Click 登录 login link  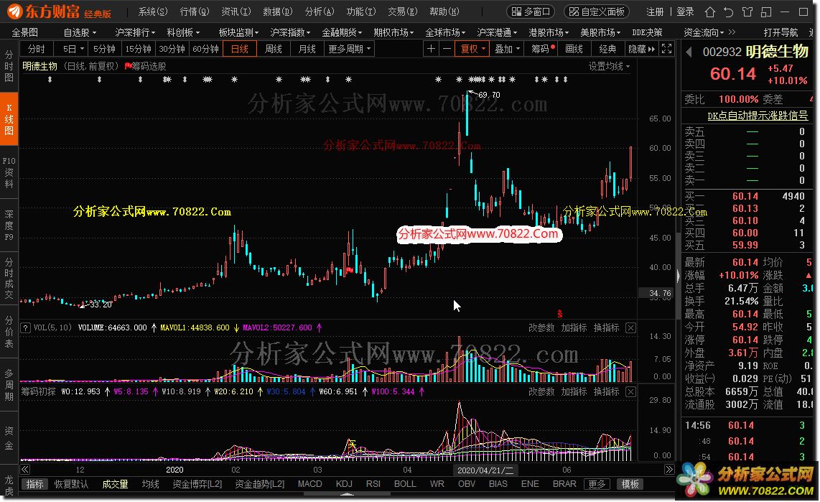(685, 12)
